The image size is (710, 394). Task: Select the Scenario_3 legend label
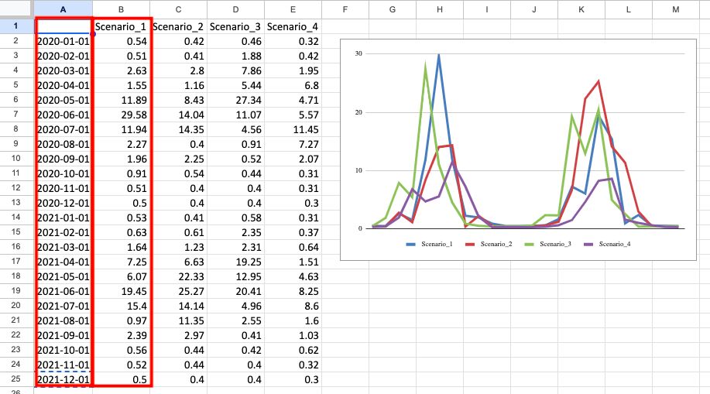(x=554, y=244)
